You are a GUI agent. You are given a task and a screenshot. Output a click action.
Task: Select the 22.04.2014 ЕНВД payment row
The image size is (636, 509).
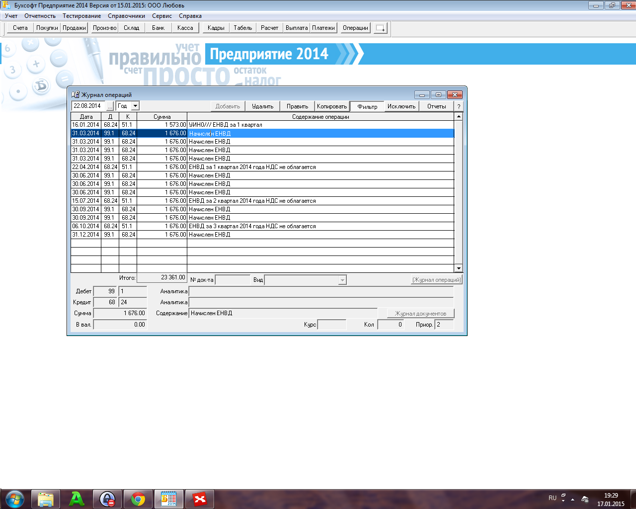[252, 167]
